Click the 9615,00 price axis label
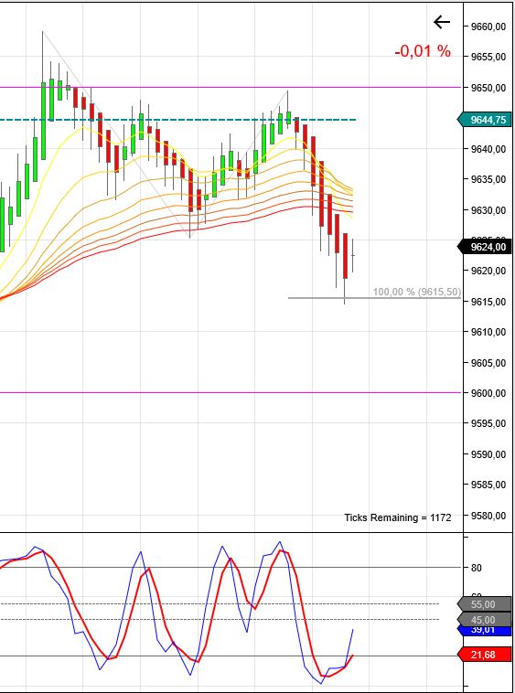The width and height of the screenshot is (515, 693). [488, 302]
